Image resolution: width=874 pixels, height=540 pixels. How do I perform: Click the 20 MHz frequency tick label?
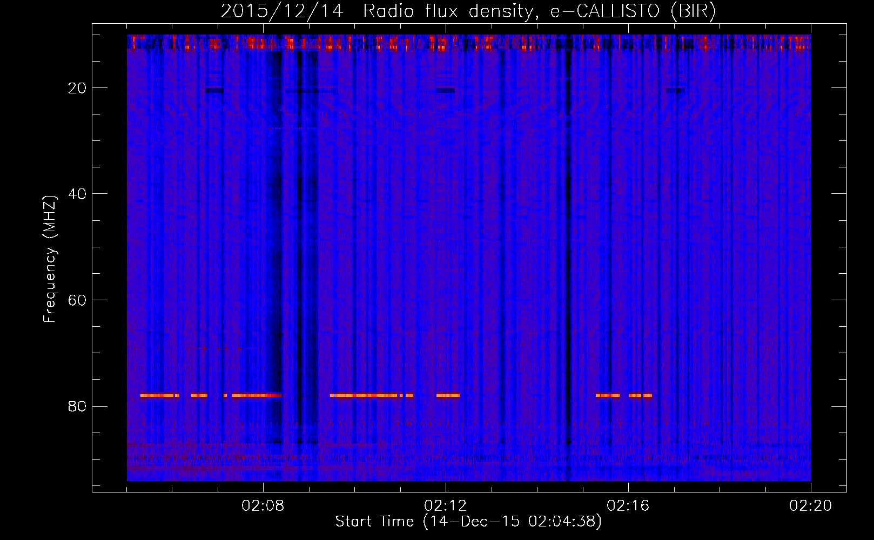[77, 88]
